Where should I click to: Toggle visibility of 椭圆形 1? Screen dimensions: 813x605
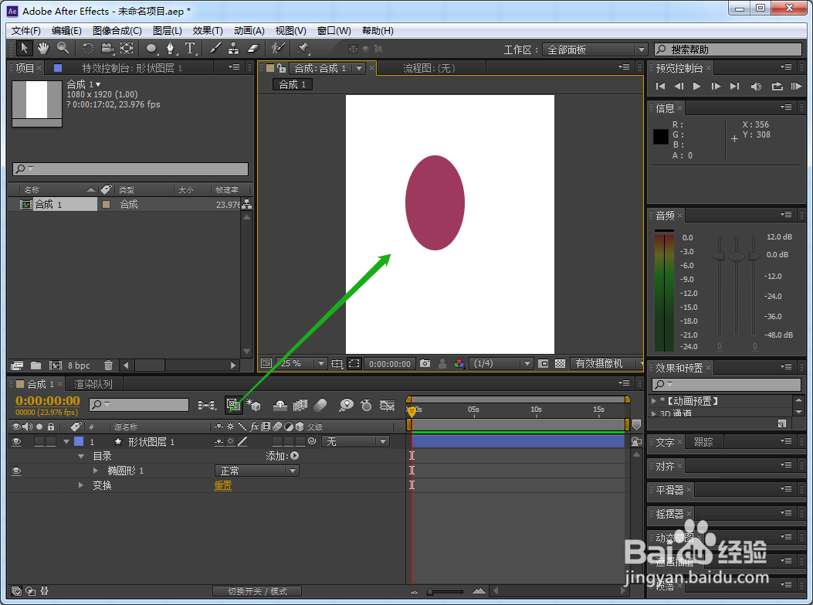(16, 471)
